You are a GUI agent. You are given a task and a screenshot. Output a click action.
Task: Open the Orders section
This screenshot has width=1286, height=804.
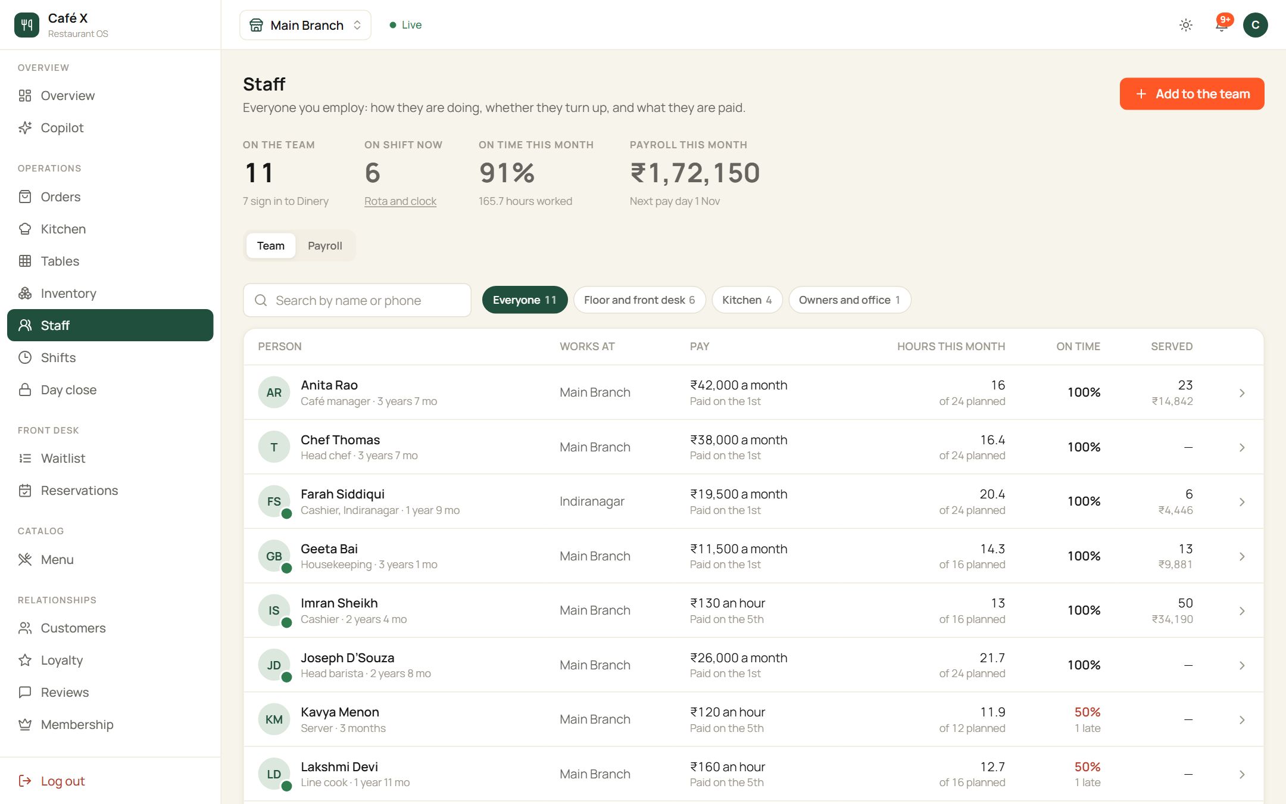pos(110,197)
